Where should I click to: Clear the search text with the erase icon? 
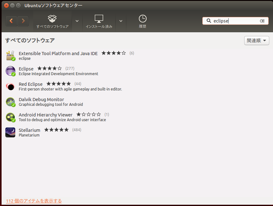click(262, 21)
